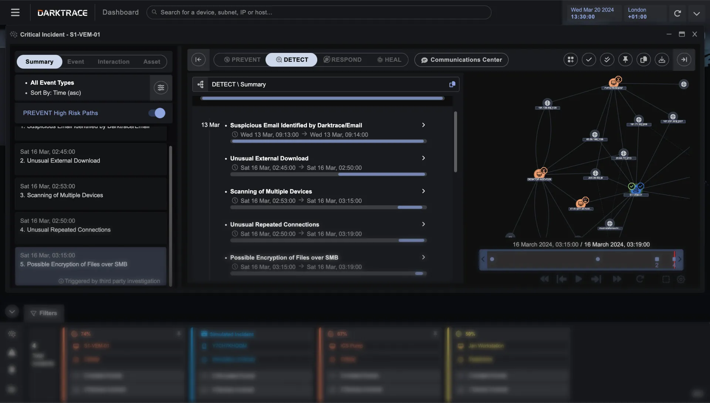Toggle PREVENT High Risk Paths switch

[x=157, y=113]
